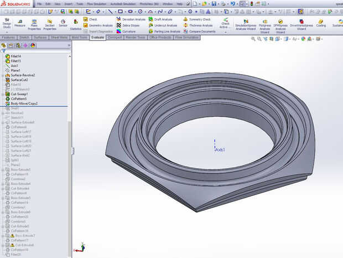Screen dimensions: 343x258
Task: Expand the suppressed Boss-Extrude7 feature
Action: click(3, 236)
